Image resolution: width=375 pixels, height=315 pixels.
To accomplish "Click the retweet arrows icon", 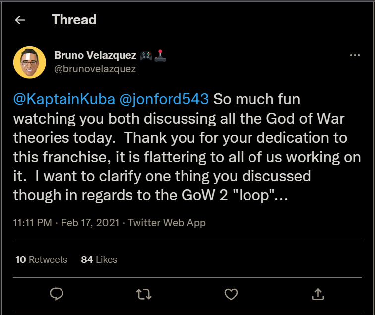I will tap(144, 294).
